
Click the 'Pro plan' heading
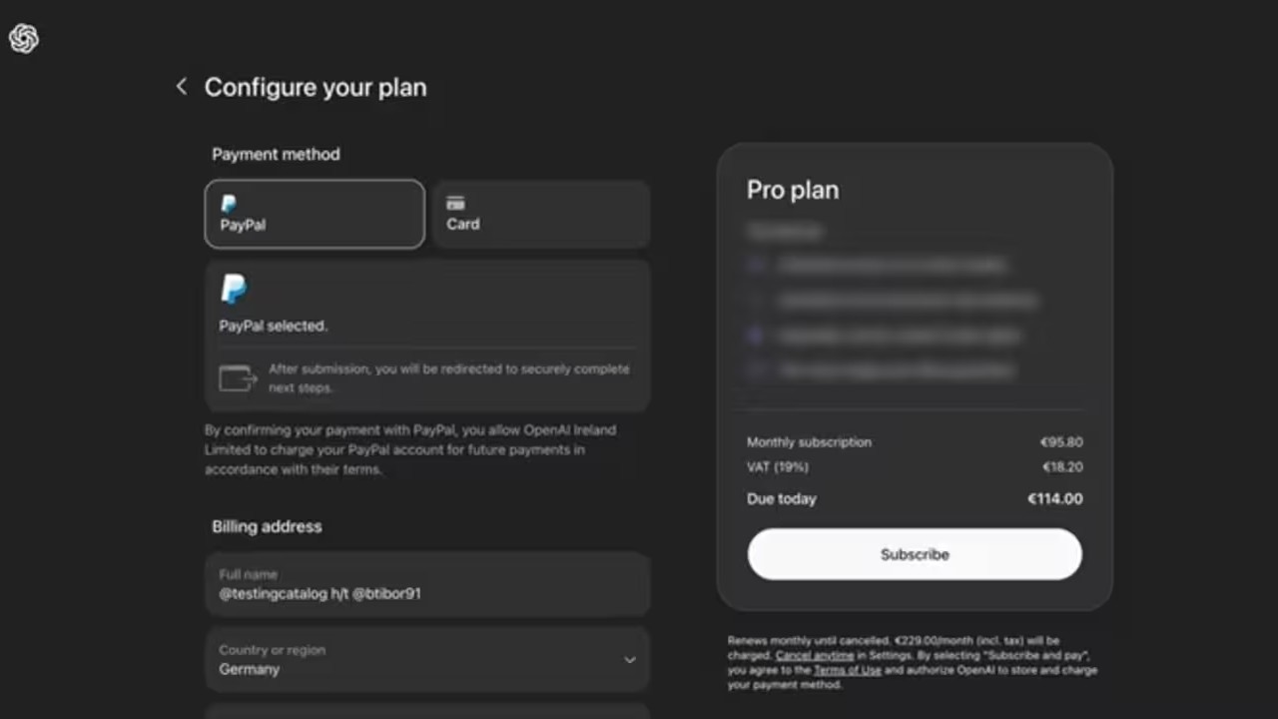(x=793, y=190)
